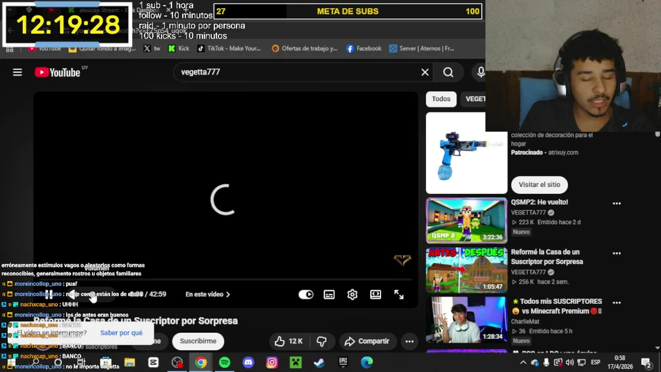Viewport: 661px width, 372px height.
Task: Open the CharlieMat stream thumbnail
Action: (x=466, y=320)
